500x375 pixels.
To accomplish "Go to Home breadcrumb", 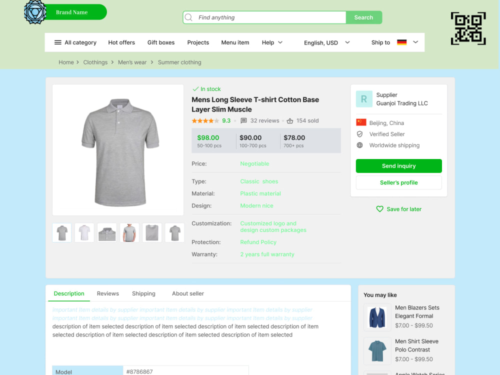I will [66, 62].
